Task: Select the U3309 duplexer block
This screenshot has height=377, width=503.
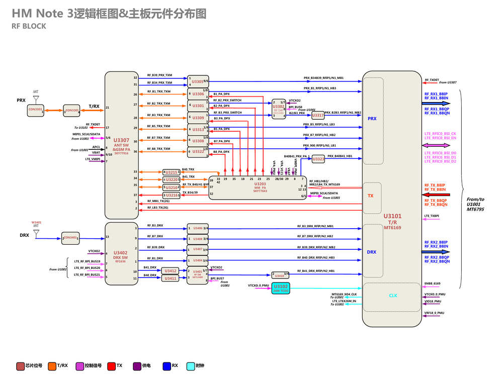Action: 198,118
